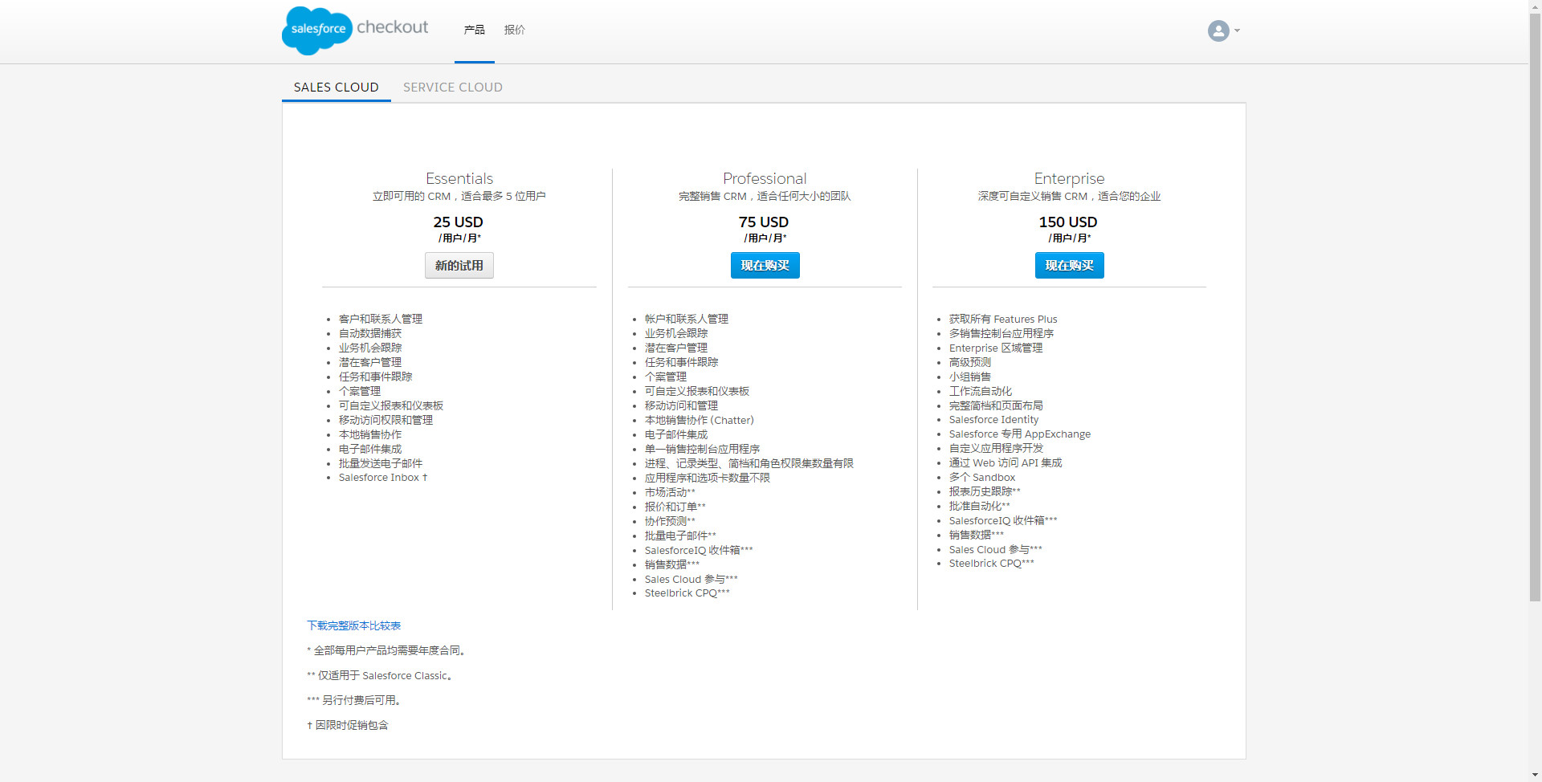
Task: Click 应用程序和选项卡数量不限 feature item
Action: 708,478
